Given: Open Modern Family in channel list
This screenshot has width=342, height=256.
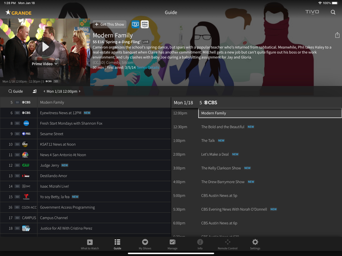Looking at the screenshot, I should coord(104,102).
